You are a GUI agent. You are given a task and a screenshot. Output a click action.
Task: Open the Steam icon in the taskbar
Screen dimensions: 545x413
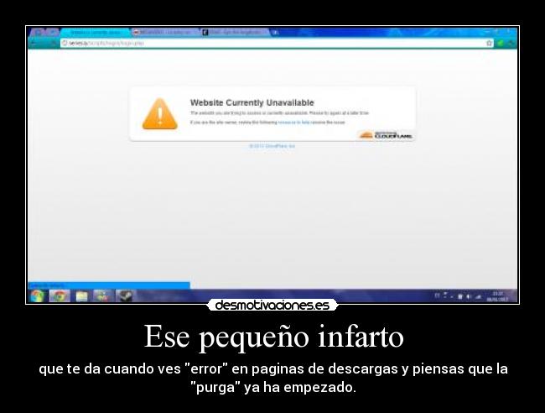[124, 296]
